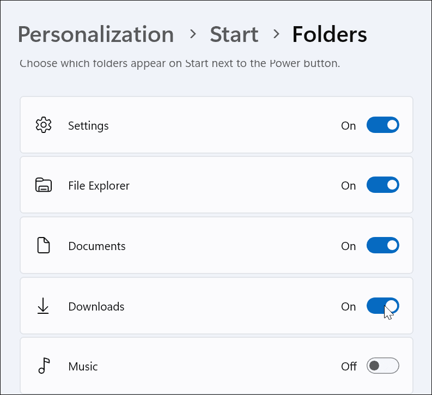
Task: Navigate to Start in the breadcrumb
Action: click(x=234, y=34)
